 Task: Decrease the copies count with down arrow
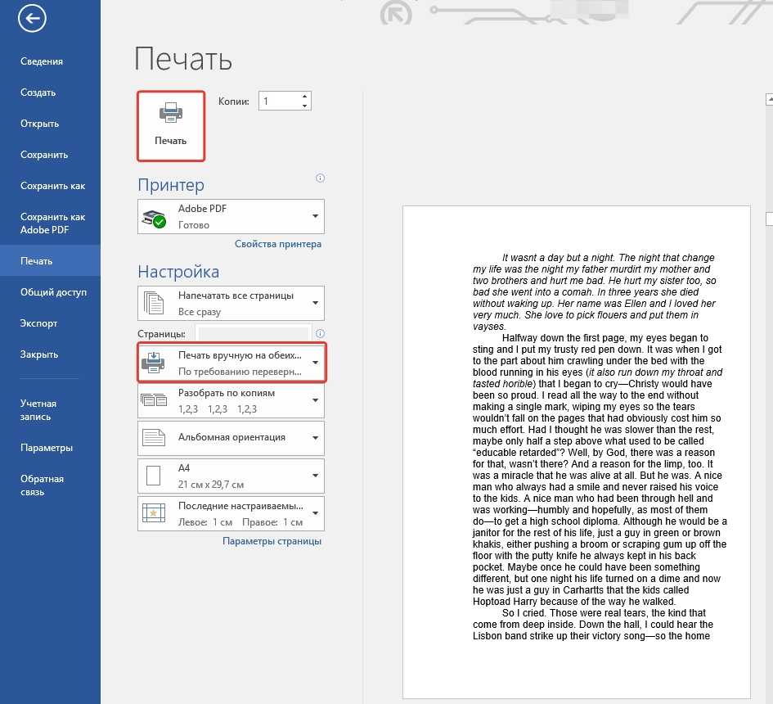click(304, 106)
